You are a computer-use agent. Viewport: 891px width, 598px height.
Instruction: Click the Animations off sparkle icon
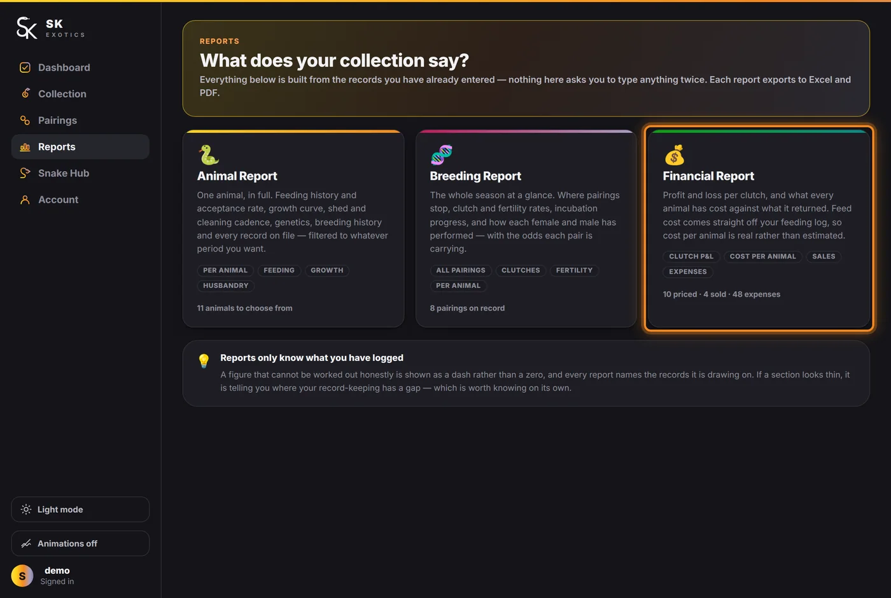point(26,543)
